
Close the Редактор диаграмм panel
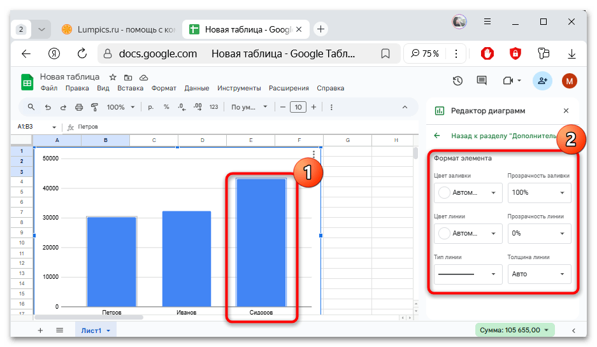566,111
